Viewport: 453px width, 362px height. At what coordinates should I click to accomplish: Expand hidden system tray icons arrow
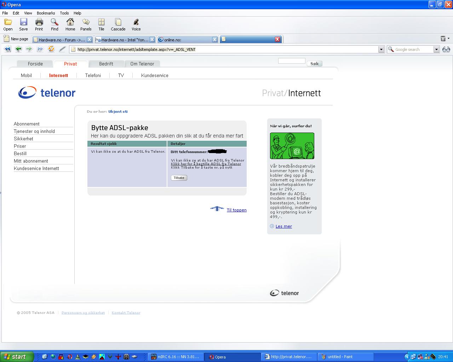407,357
